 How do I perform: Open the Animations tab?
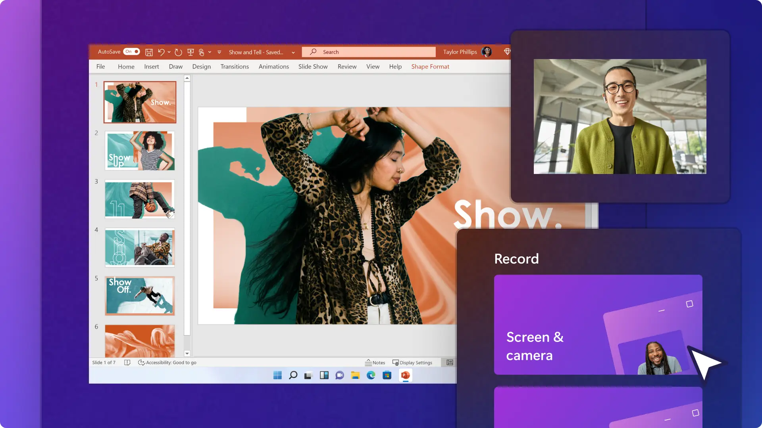click(x=273, y=66)
